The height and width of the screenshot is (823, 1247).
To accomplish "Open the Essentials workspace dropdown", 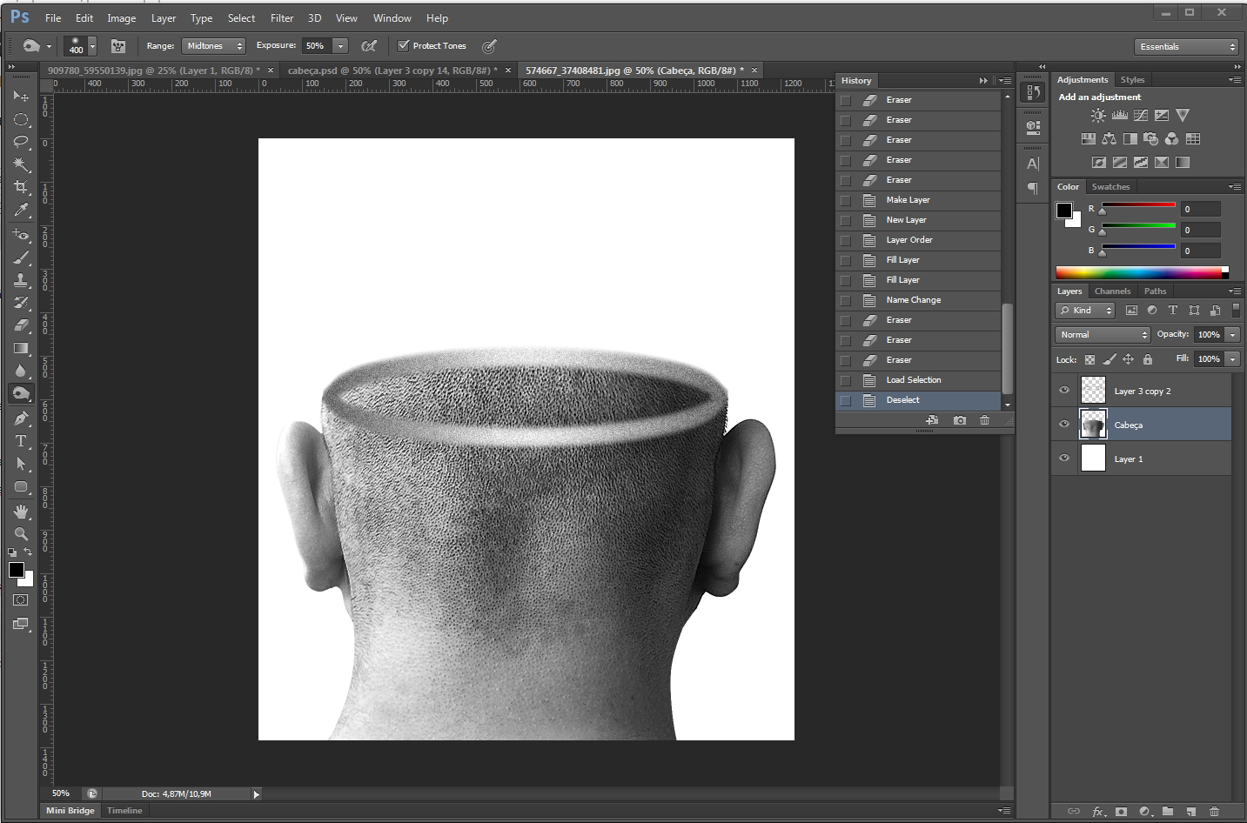I will tap(1186, 47).
